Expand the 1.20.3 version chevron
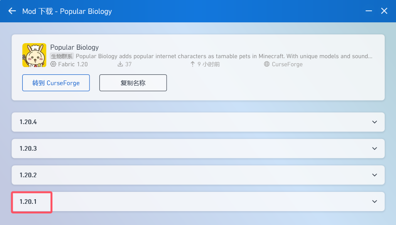 374,149
